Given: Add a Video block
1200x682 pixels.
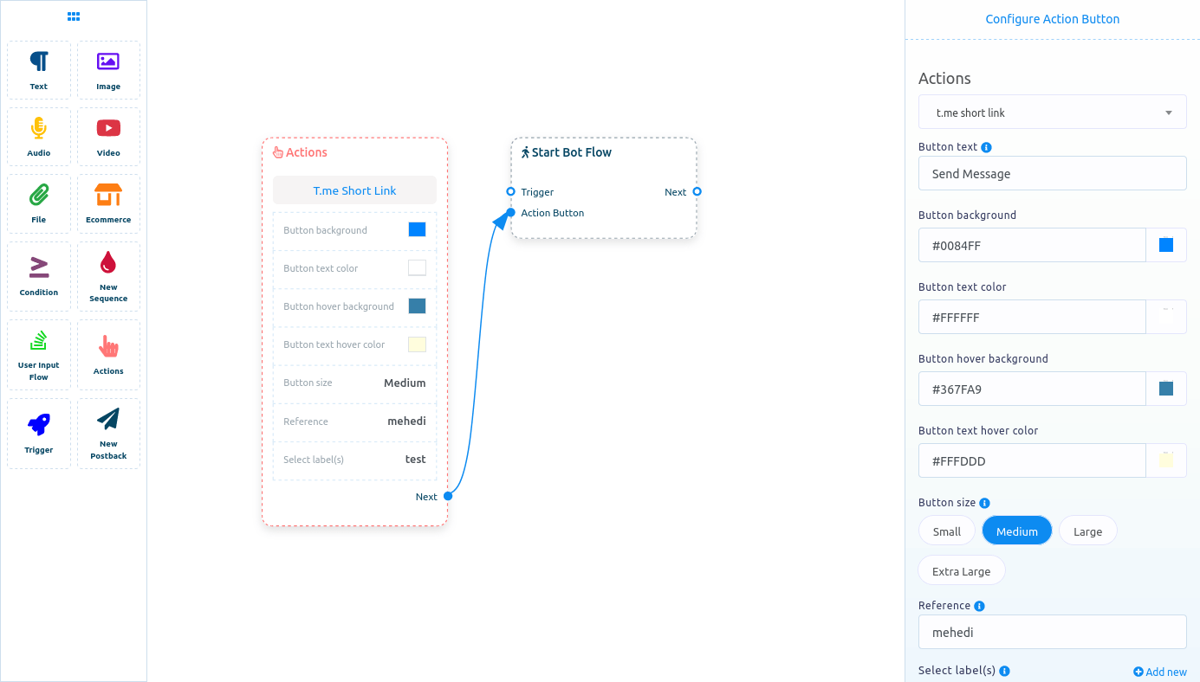Looking at the screenshot, I should (x=108, y=136).
